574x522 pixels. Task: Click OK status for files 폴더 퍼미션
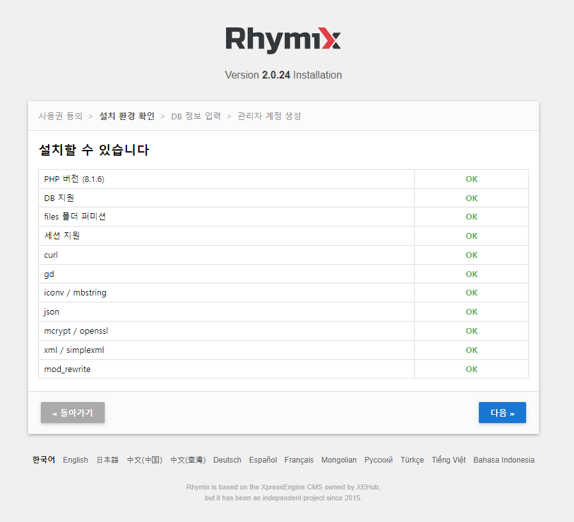[x=471, y=216]
